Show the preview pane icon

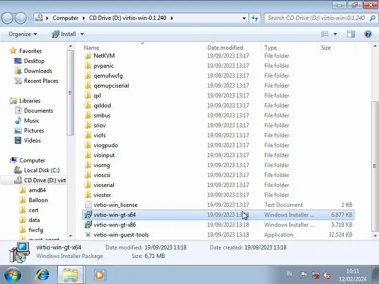click(351, 34)
